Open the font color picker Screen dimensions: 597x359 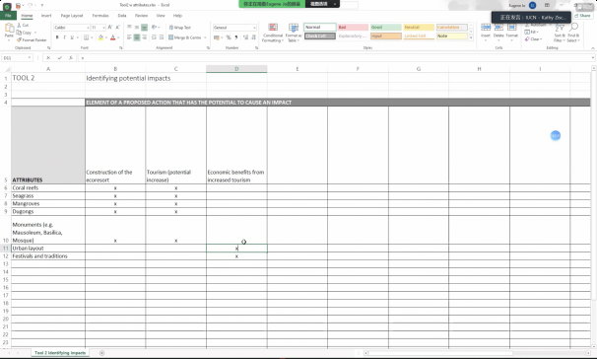(118, 37)
